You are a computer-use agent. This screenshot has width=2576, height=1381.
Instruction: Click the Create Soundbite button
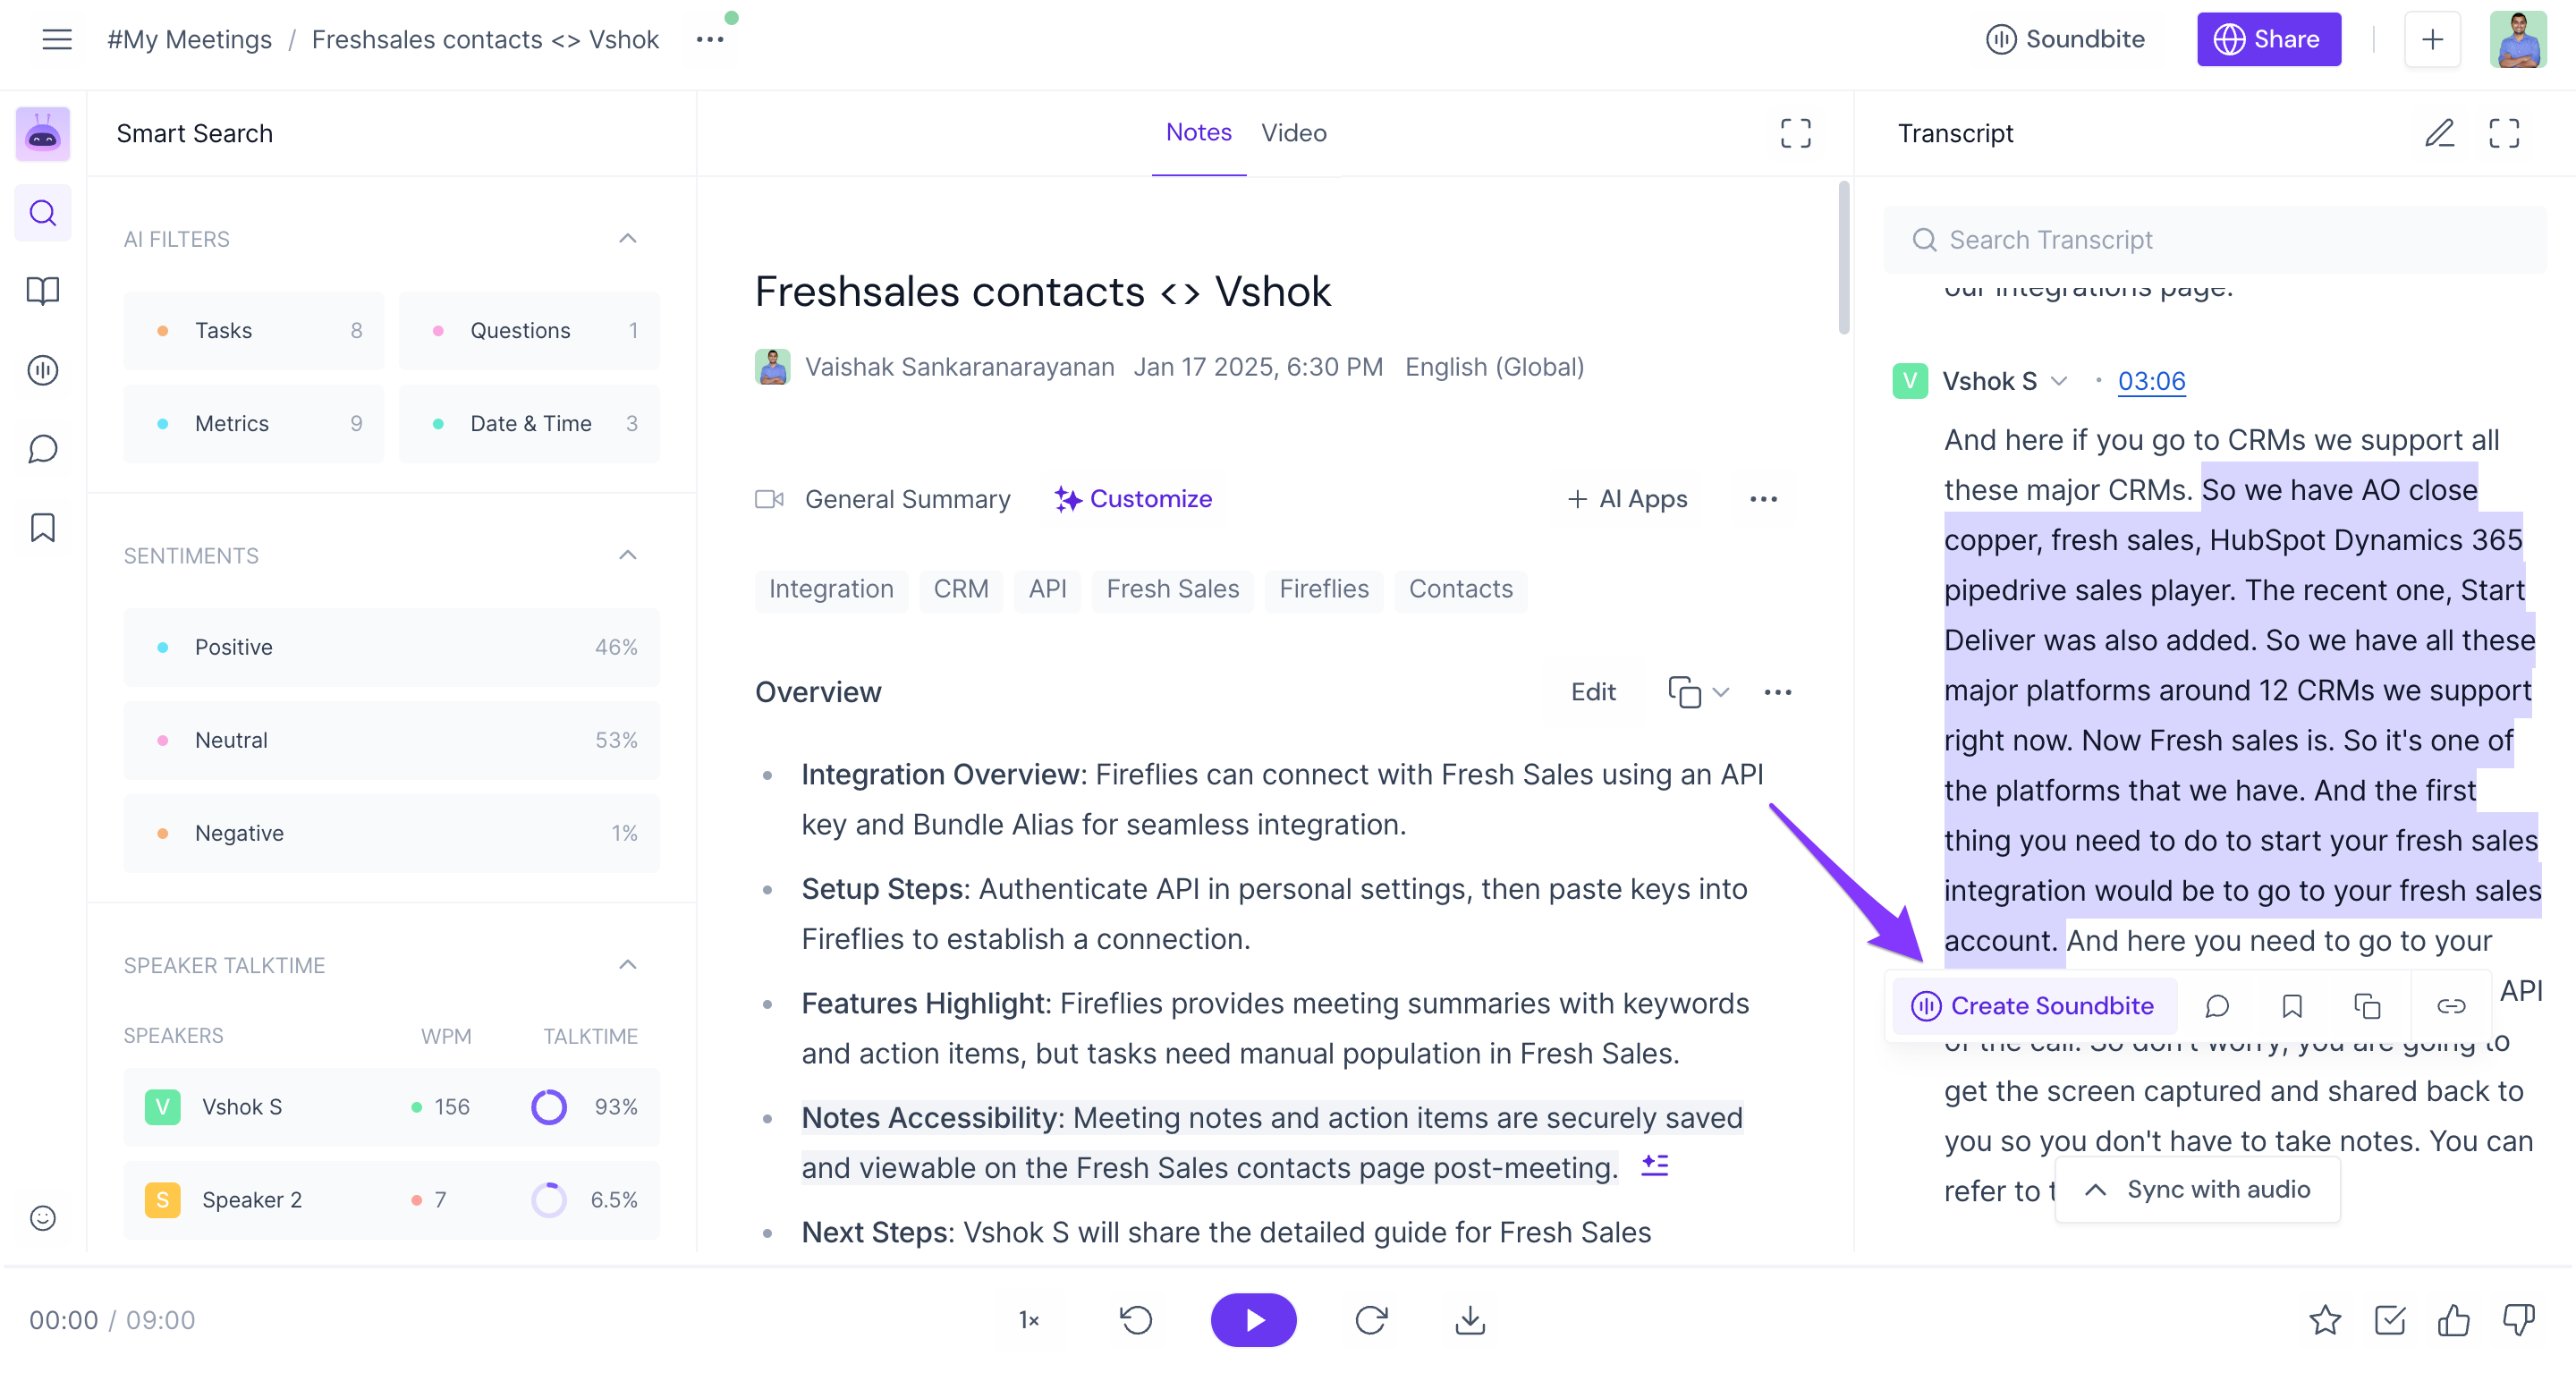click(2033, 1006)
